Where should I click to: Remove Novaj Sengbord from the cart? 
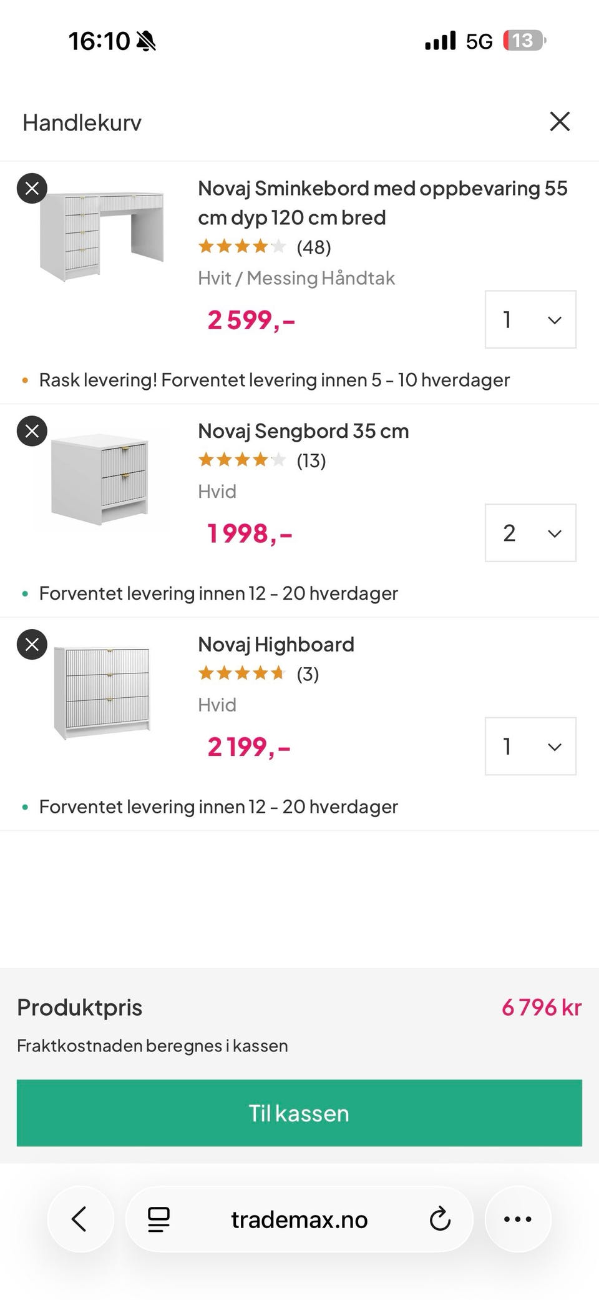click(x=32, y=431)
